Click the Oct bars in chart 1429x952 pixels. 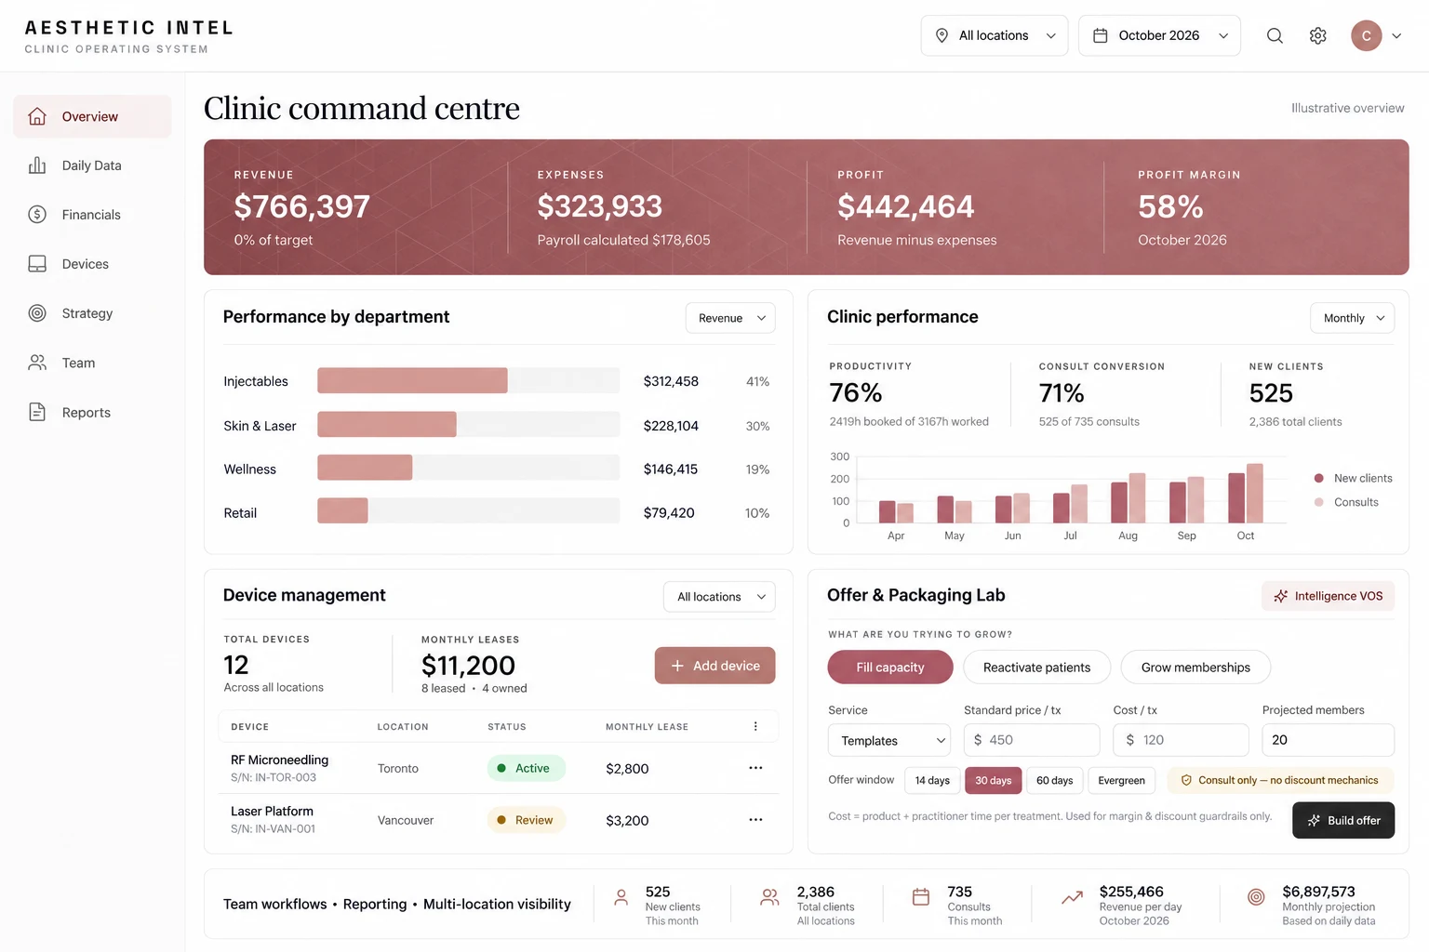coord(1246,494)
